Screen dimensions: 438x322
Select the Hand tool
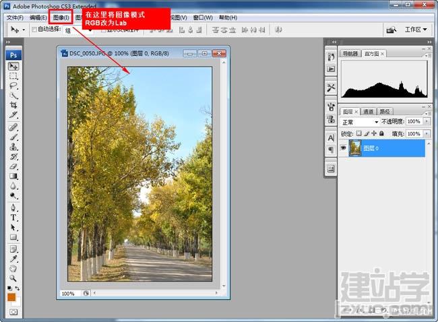tap(13, 268)
